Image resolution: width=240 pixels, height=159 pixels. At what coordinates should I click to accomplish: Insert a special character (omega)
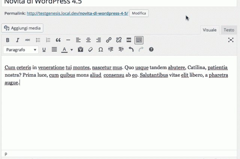click(100, 50)
